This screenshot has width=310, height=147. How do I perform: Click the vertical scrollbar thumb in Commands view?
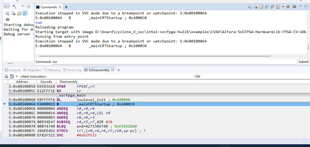pyautogui.click(x=308, y=47)
